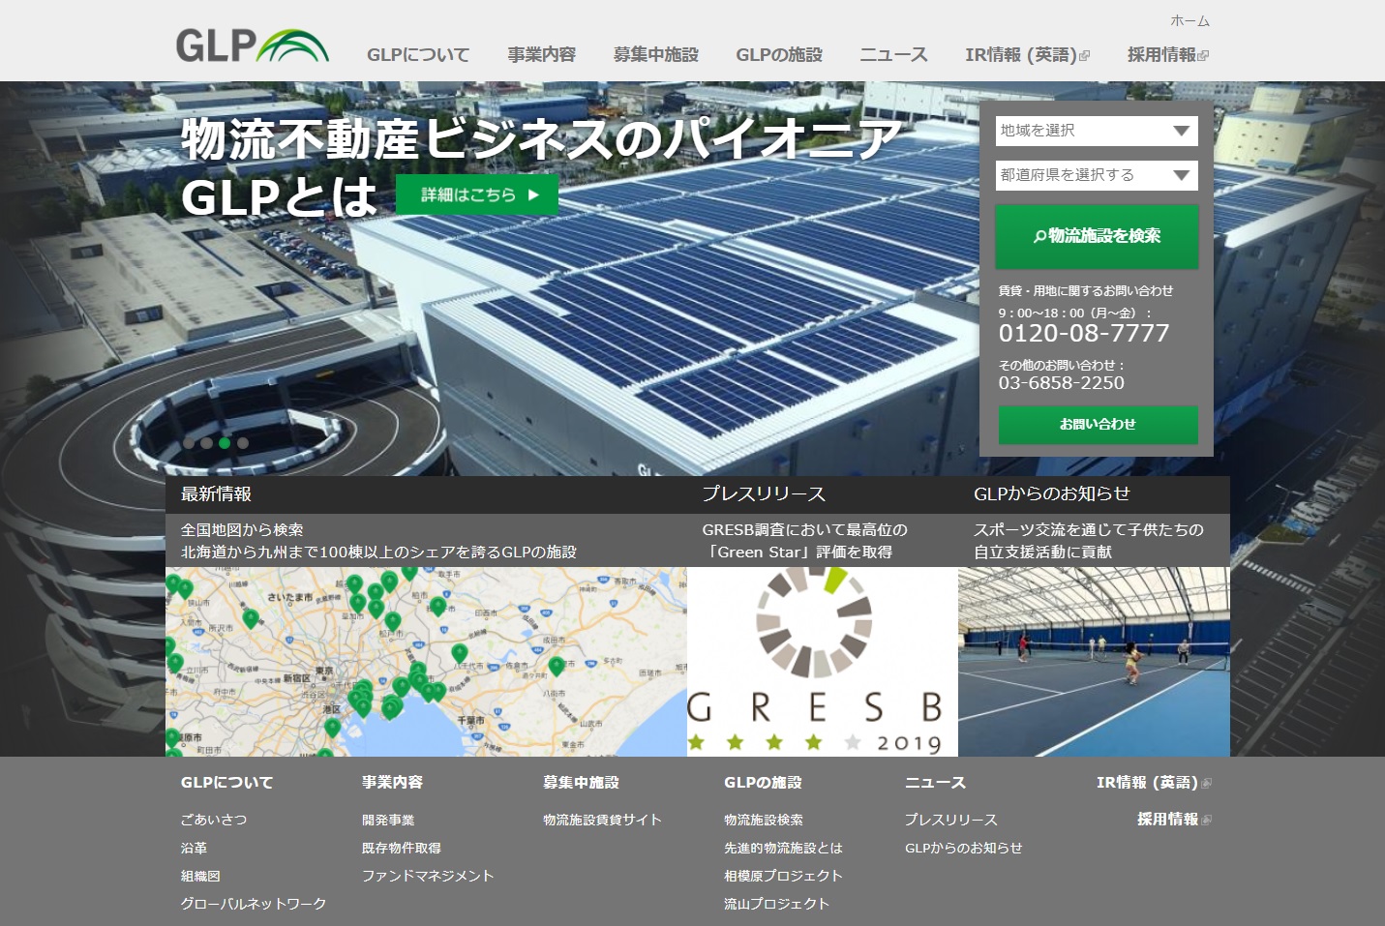Click the お問い合わせ green button
Screen dimensions: 1385x926
click(x=1098, y=425)
